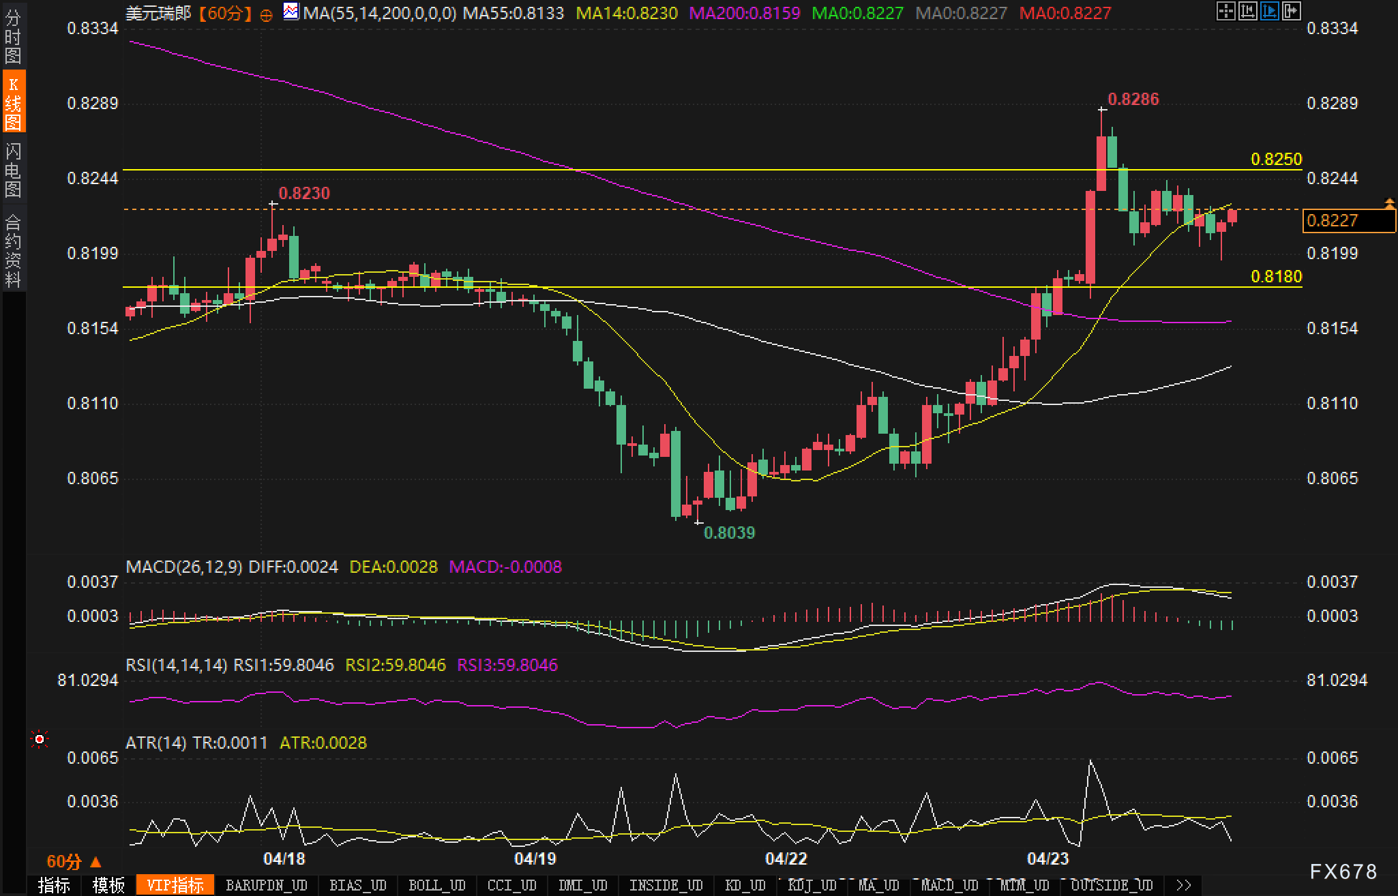Image resolution: width=1398 pixels, height=896 pixels.
Task: Select the VIP指标 tab
Action: pos(175,885)
